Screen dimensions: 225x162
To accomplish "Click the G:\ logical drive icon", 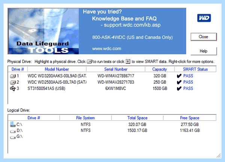I will point(13,137).
